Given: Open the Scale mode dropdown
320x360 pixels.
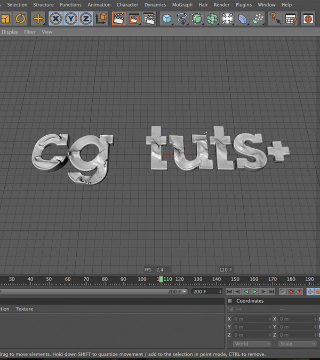Looking at the screenshot, I should (x=297, y=344).
